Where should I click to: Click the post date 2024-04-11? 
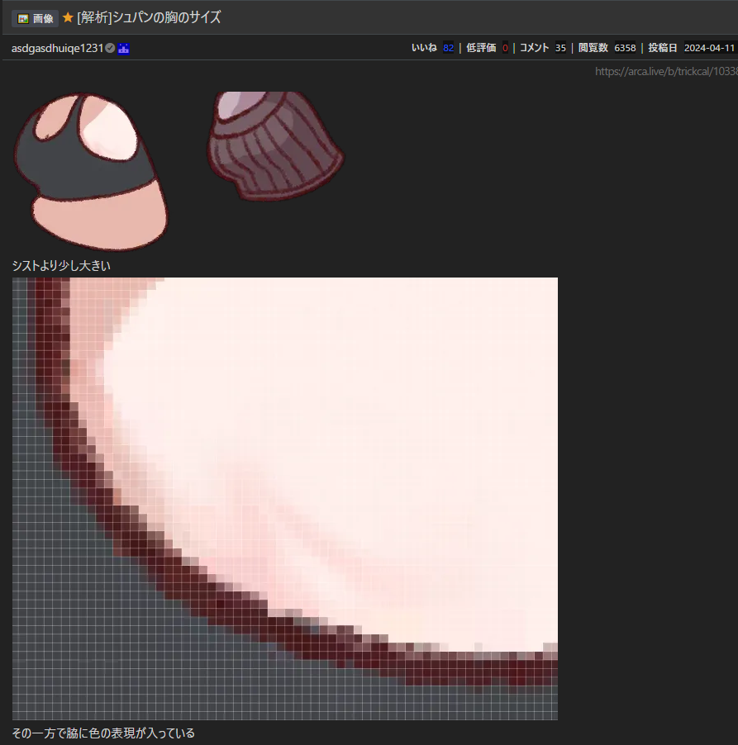pos(709,48)
